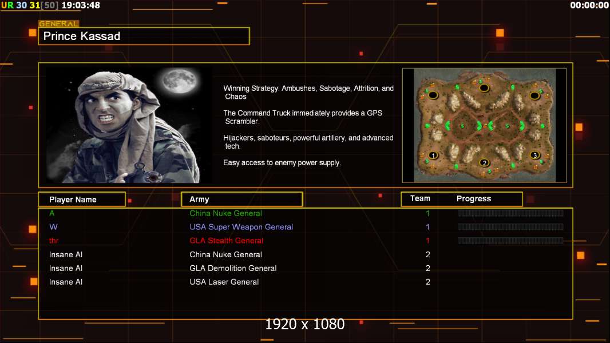Click team number 1 for player thr
This screenshot has width=610, height=343.
427,241
